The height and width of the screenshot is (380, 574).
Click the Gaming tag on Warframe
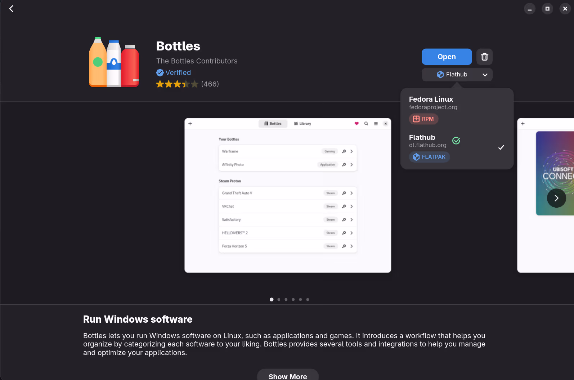tap(329, 151)
